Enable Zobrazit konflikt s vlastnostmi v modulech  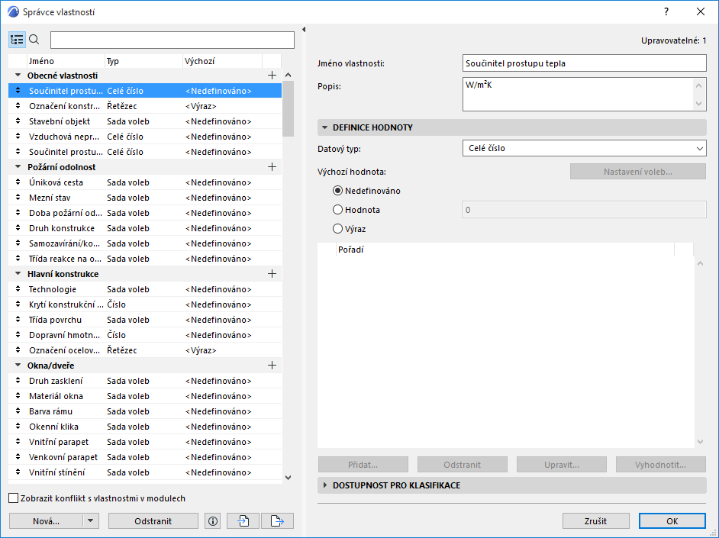pyautogui.click(x=14, y=498)
